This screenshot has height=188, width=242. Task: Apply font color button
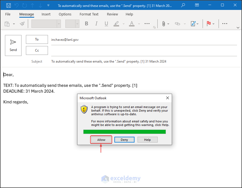tap(132, 24)
